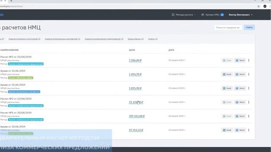Switch to the Сметы tab

pyautogui.click(x=153, y=39)
